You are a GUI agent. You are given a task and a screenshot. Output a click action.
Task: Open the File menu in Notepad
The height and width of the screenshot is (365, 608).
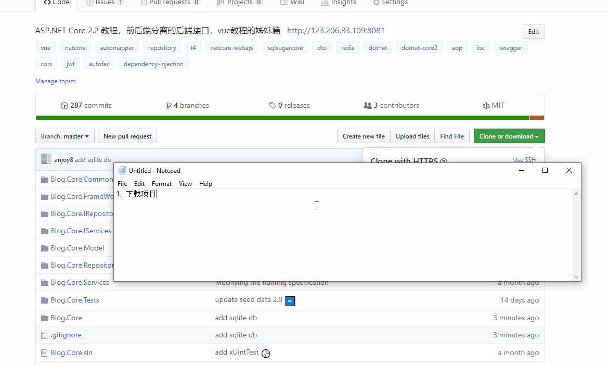point(122,184)
